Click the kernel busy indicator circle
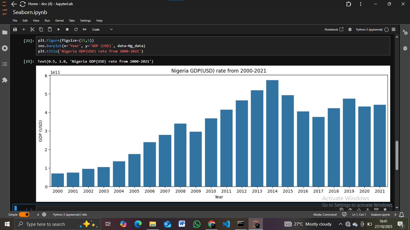410x230 pixels. [386, 29]
